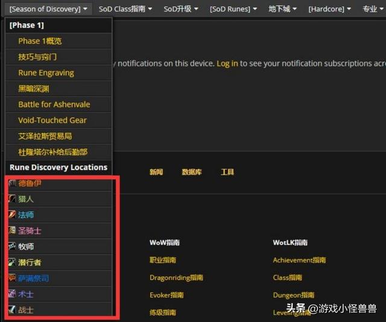Open the 数据库 footer tab
This screenshot has height=322, width=386.
pos(192,172)
